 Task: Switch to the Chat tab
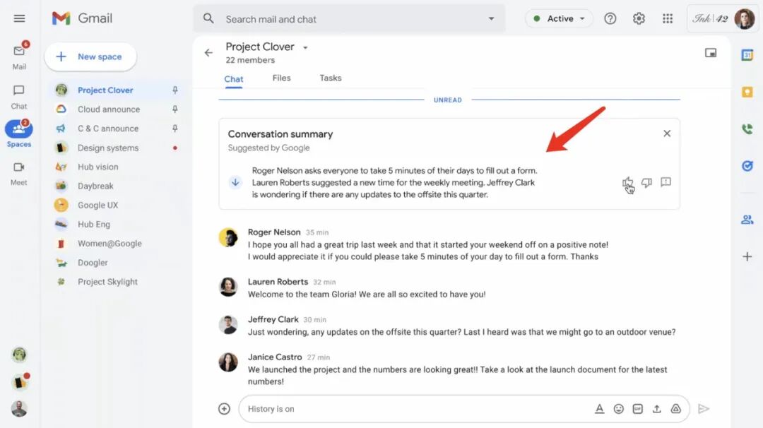click(234, 79)
